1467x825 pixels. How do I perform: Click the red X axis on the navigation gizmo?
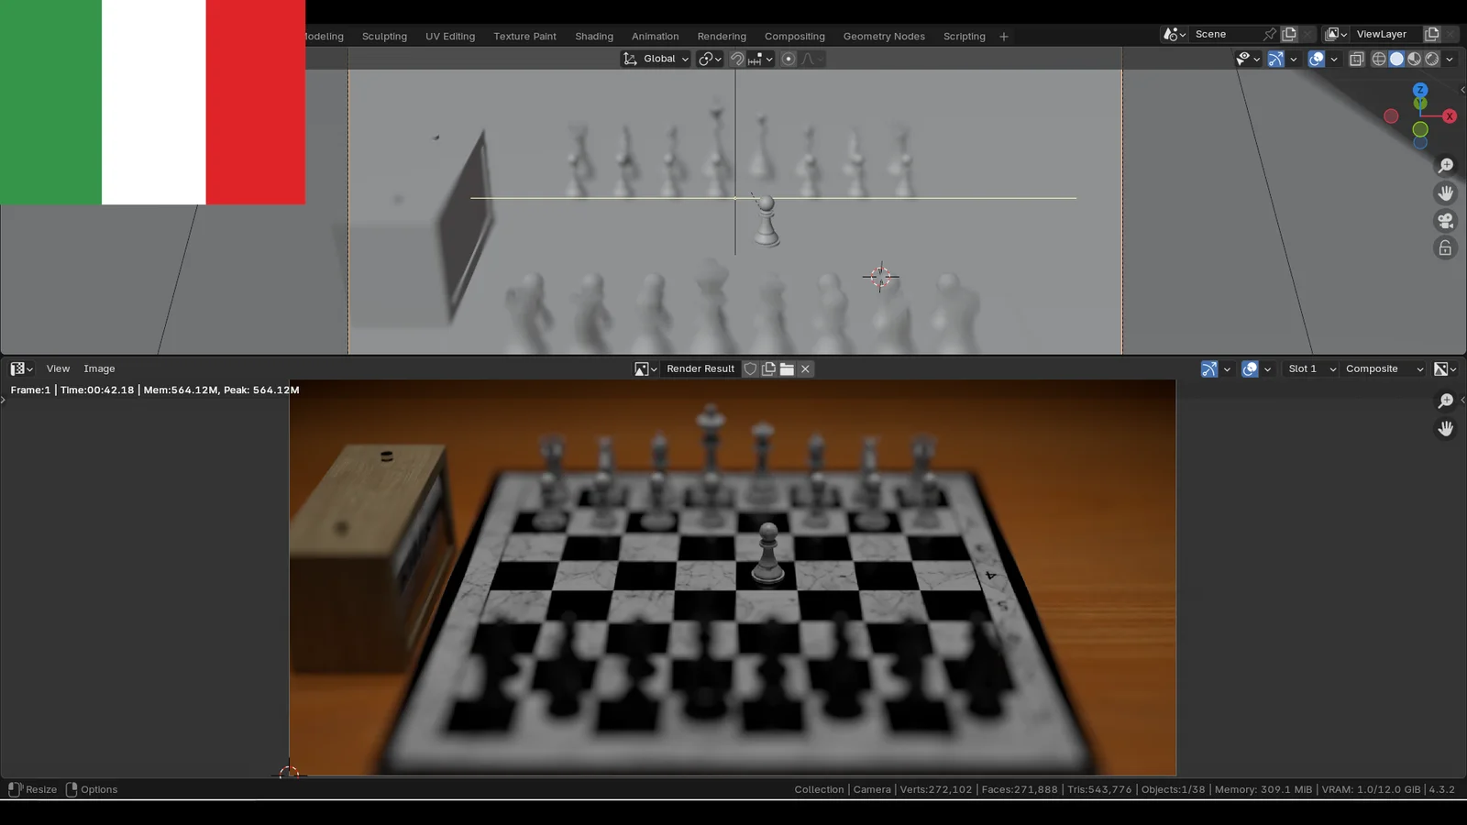point(1450,116)
